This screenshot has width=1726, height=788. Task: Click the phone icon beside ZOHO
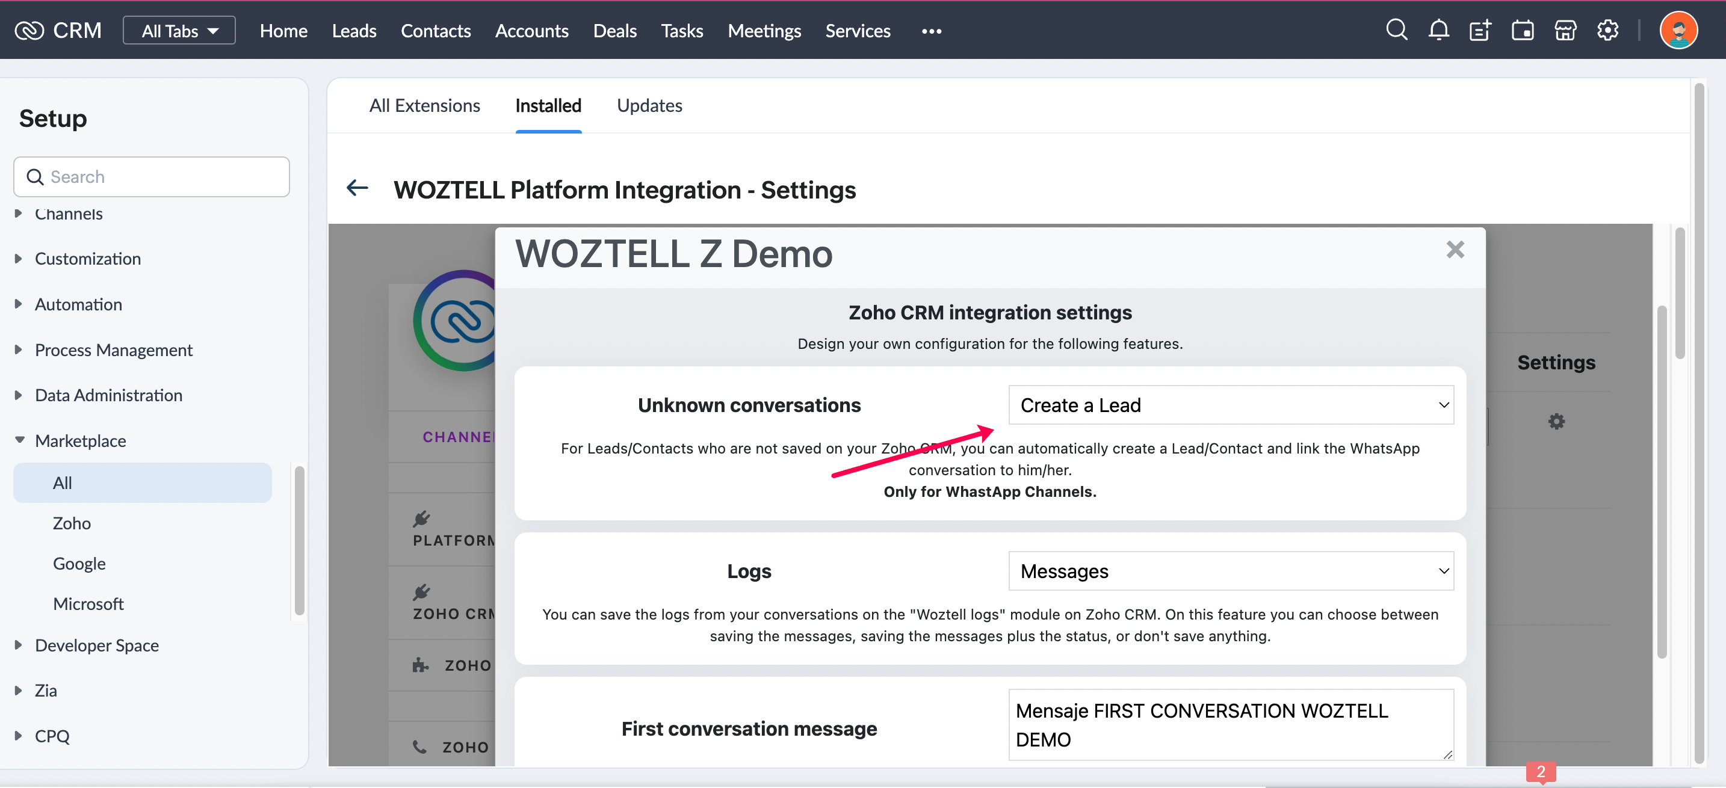tap(419, 746)
